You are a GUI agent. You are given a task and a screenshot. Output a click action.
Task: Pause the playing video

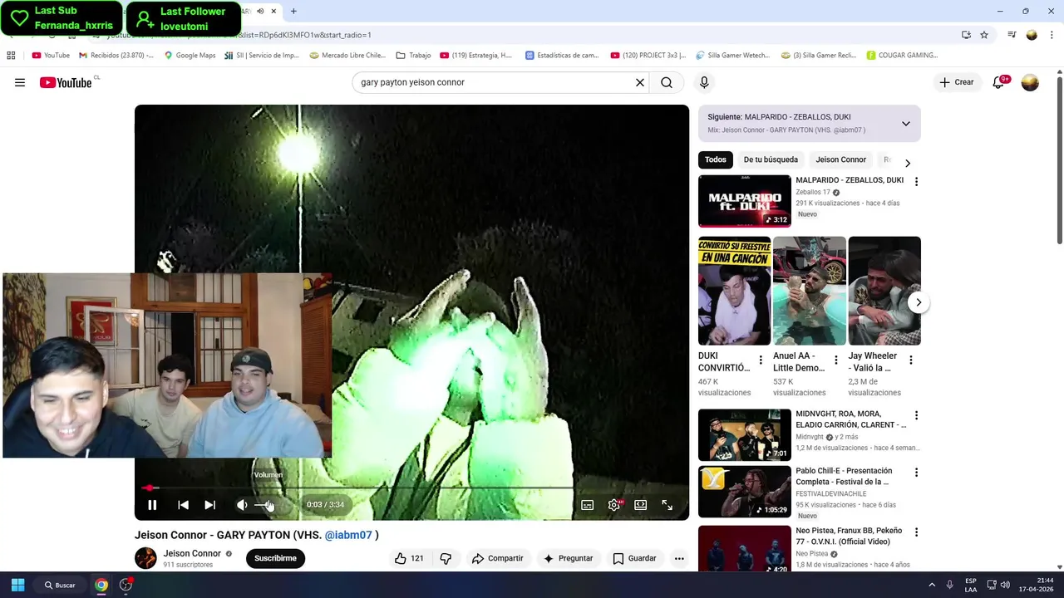[152, 505]
